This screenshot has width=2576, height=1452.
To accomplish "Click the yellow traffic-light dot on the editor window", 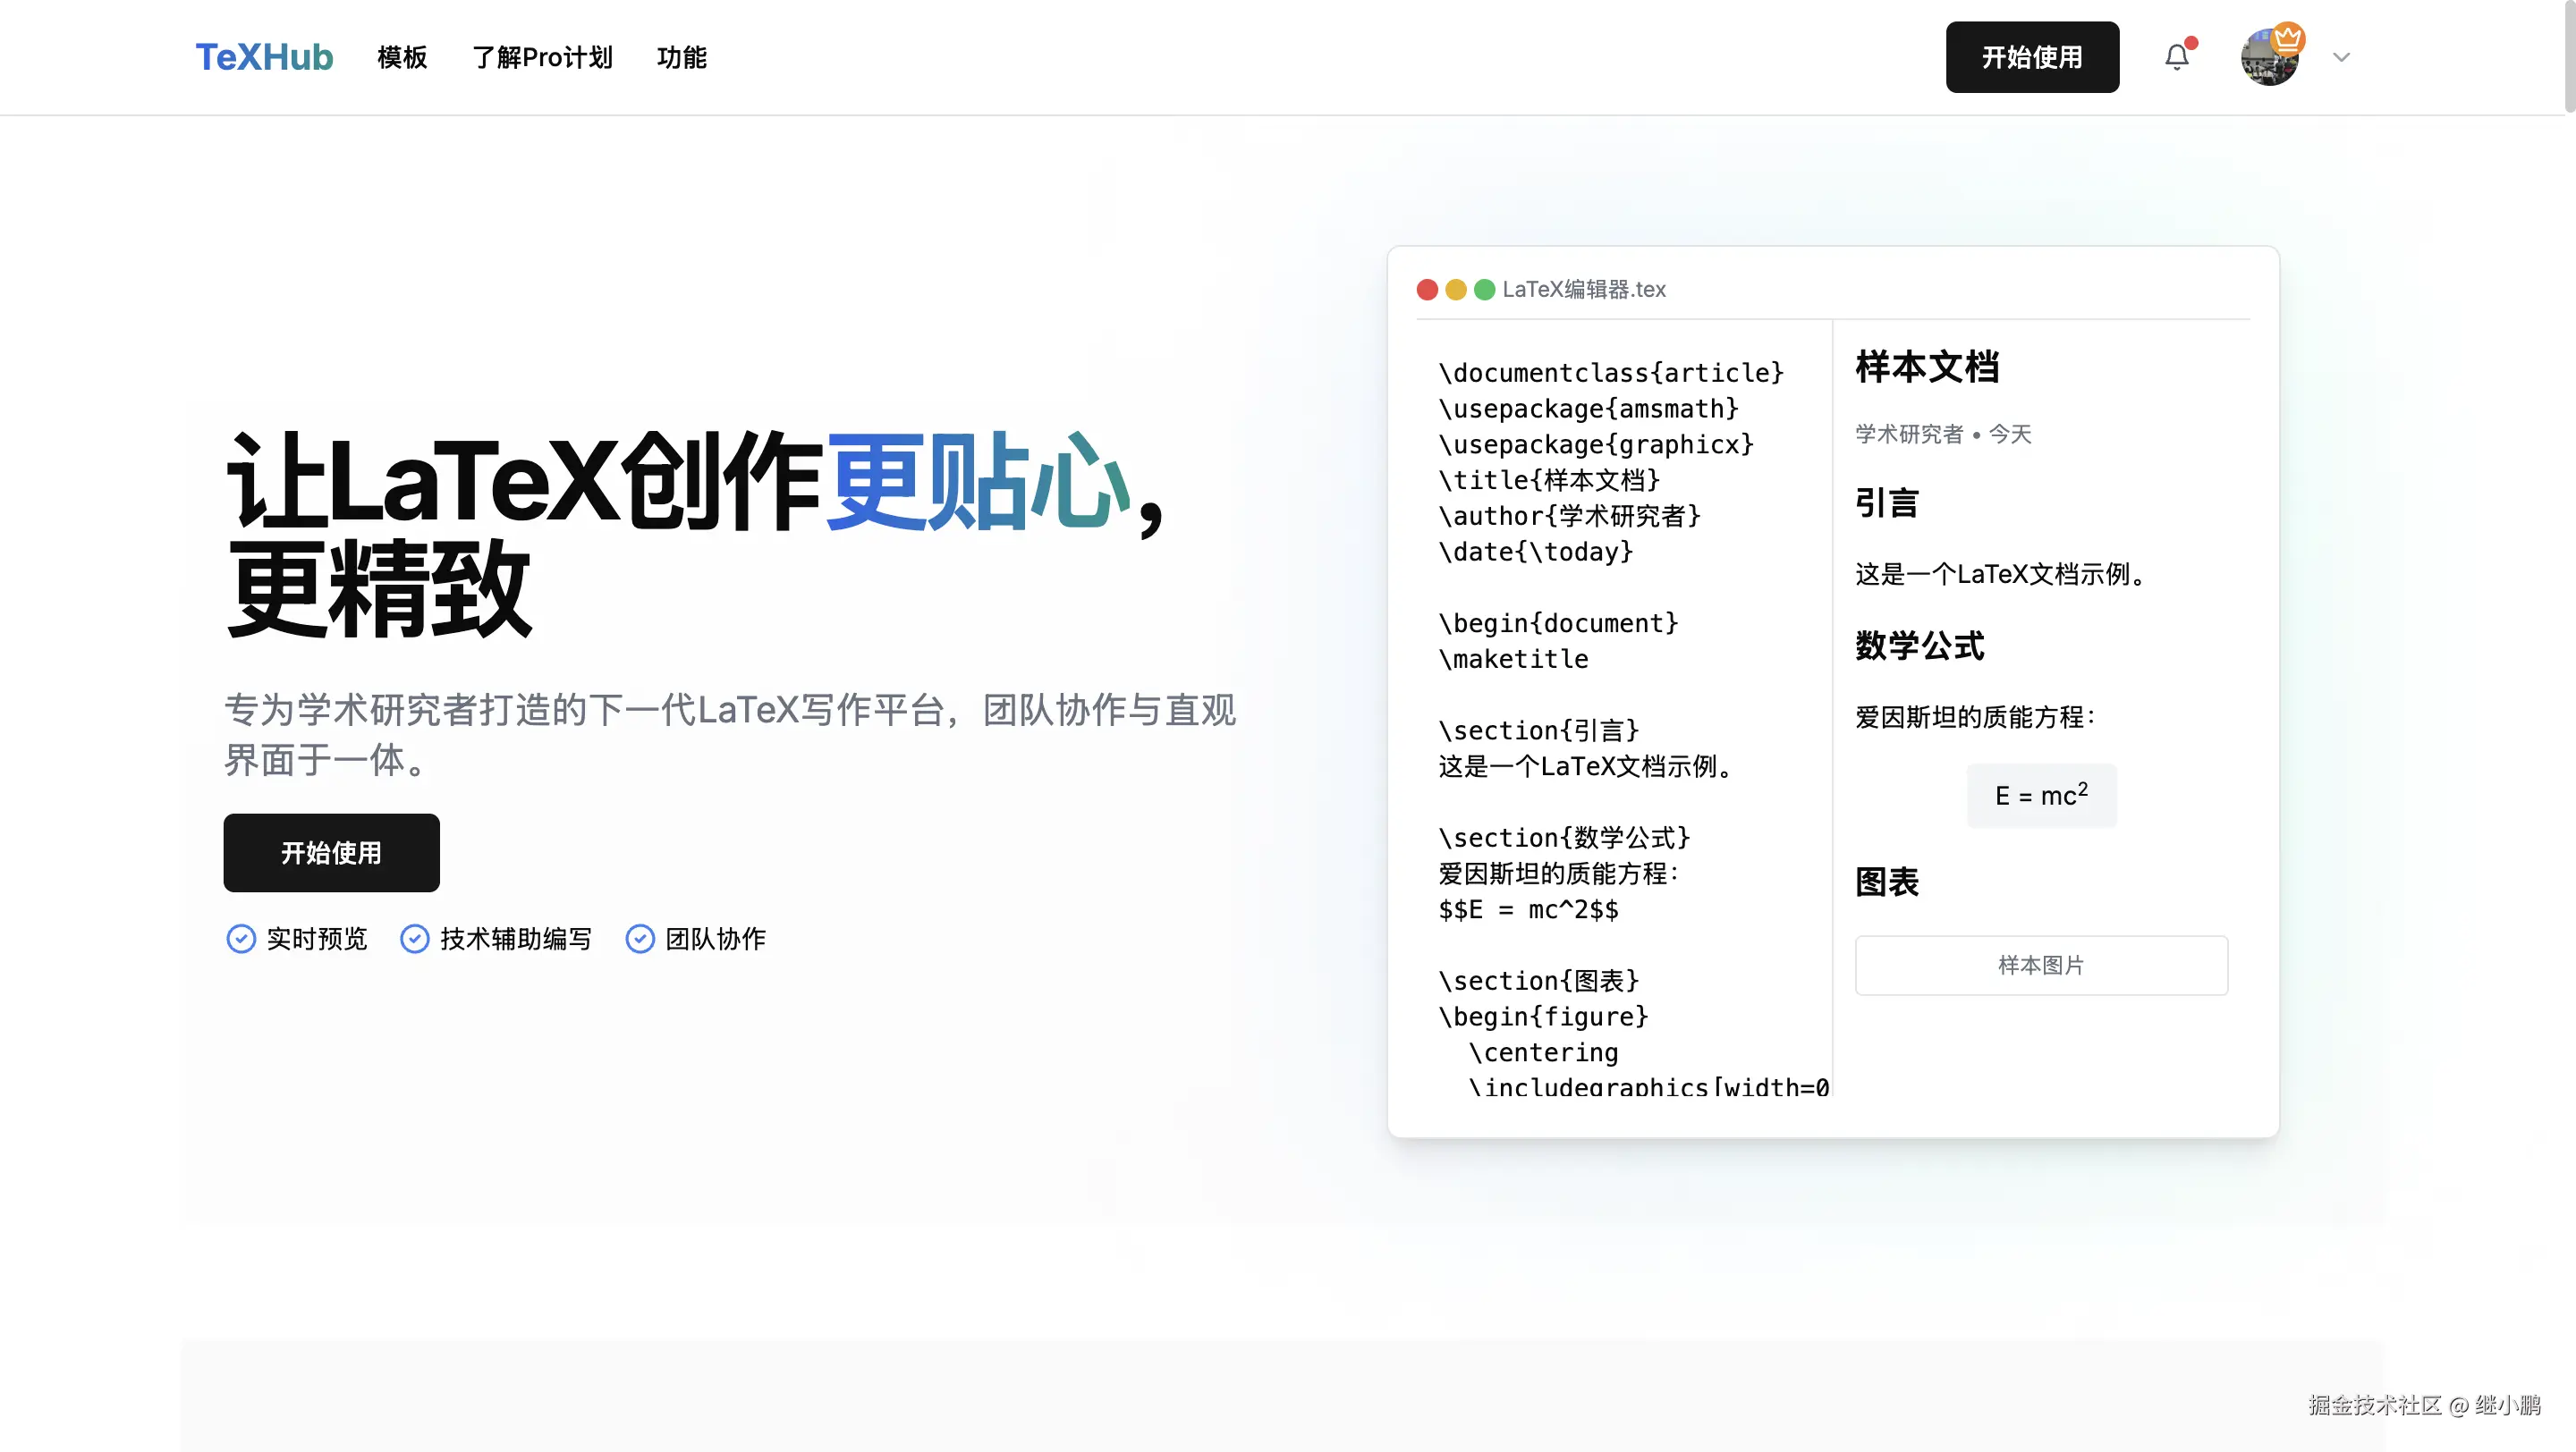I will (x=1454, y=290).
